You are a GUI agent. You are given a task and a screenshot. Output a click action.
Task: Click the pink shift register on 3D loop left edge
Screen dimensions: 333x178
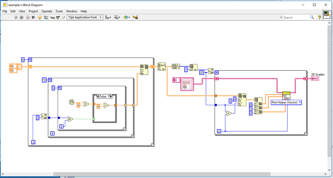coord(217,79)
